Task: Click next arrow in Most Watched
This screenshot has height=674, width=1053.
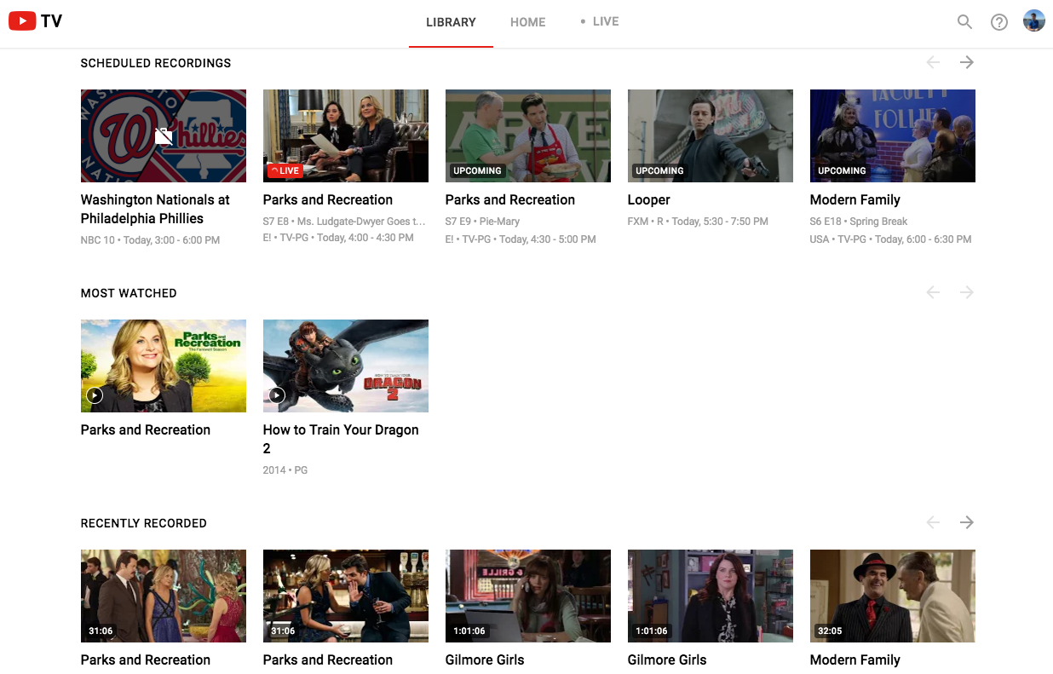Action: coord(966,292)
